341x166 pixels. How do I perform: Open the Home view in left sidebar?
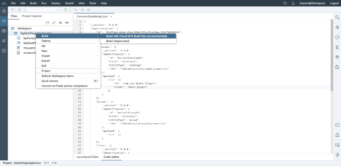pyautogui.click(x=4, y=11)
